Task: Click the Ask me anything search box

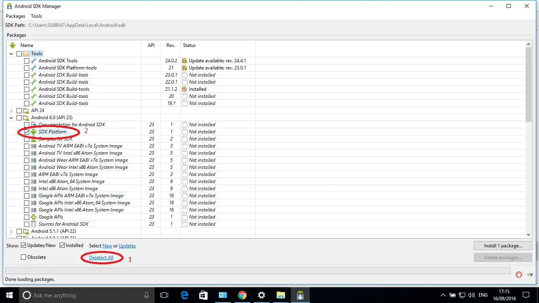Action: click(87, 295)
